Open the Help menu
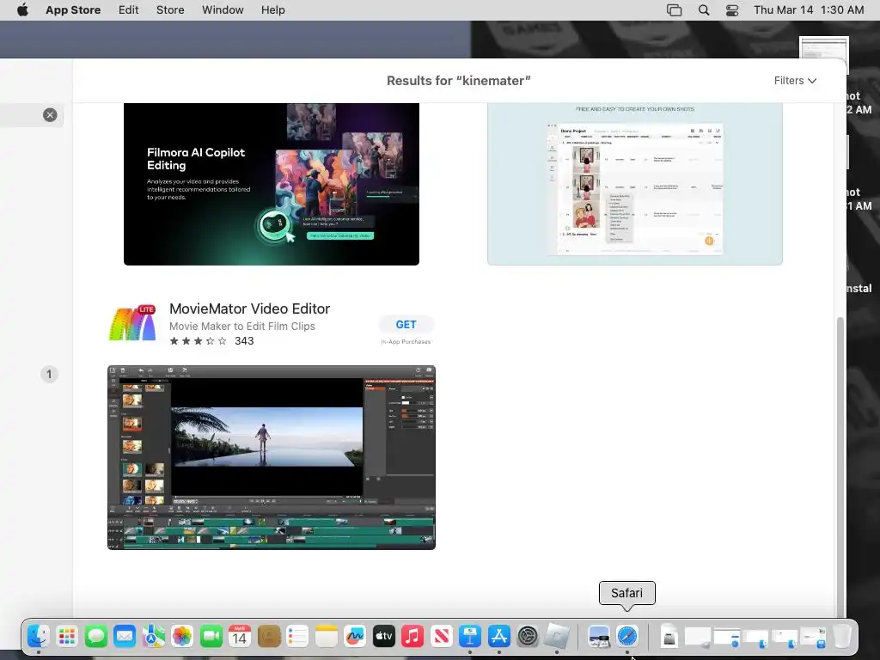The height and width of the screenshot is (660, 880). tap(272, 10)
